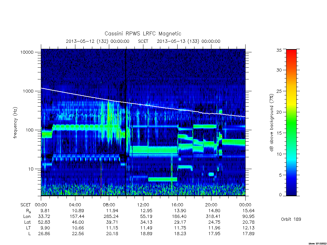Click SCET tick label 20:00
The width and height of the screenshot is (327, 245).
[211, 205]
